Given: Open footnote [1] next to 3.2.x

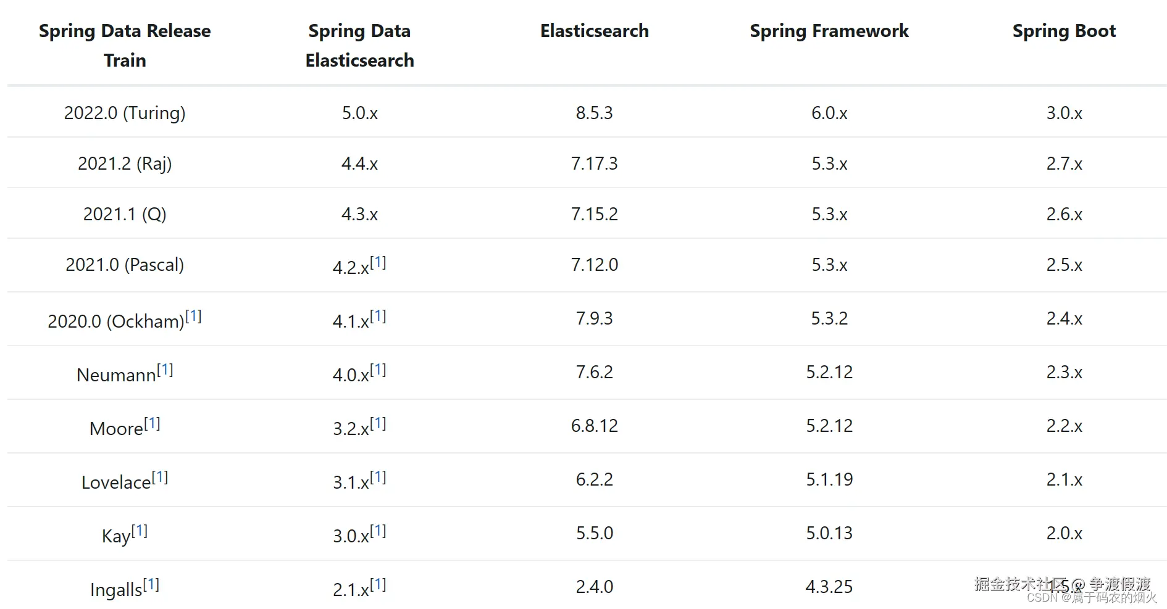Looking at the screenshot, I should coord(378,424).
